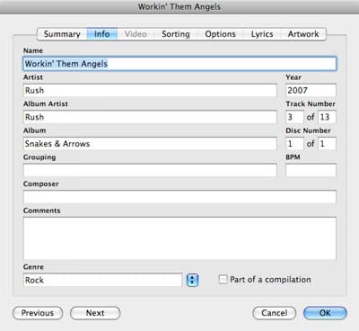
Task: Click the Name field with Workin' Them Angels
Action: pyautogui.click(x=179, y=64)
